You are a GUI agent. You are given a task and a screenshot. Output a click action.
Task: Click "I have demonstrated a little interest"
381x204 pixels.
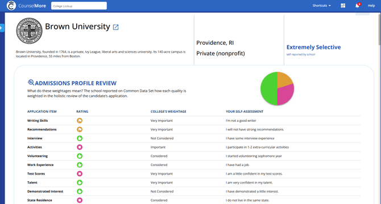(x=252, y=192)
